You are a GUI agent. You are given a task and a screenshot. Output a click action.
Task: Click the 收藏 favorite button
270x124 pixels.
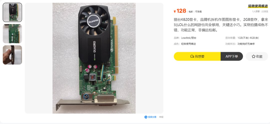[x=257, y=56]
